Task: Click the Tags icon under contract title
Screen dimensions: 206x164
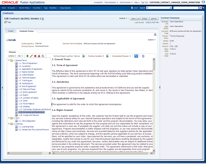Action: tap(5, 22)
